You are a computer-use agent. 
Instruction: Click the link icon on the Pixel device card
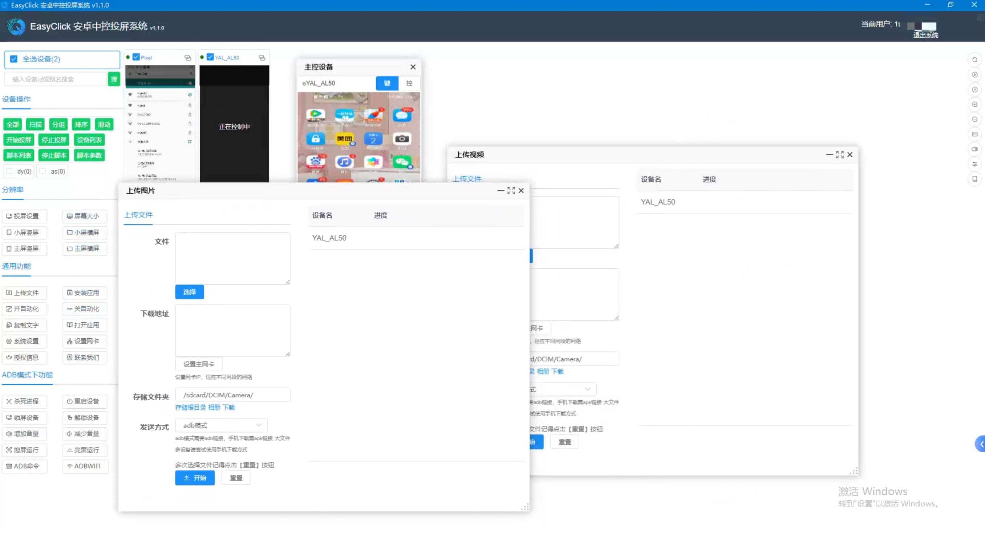(188, 58)
